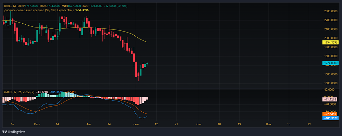This screenshot has height=136, width=342.
Task: Select the BRZL, 1Д symbol title
Action: [x=10, y=6]
